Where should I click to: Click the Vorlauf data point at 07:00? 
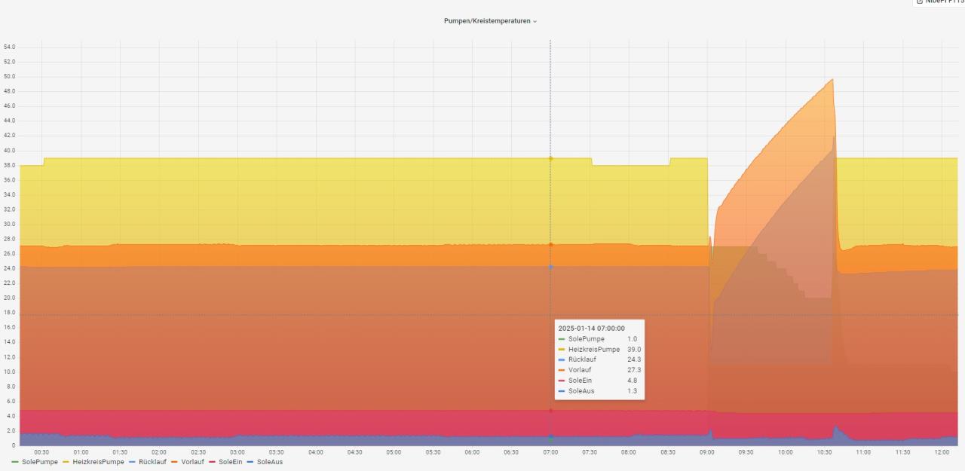pyautogui.click(x=550, y=244)
